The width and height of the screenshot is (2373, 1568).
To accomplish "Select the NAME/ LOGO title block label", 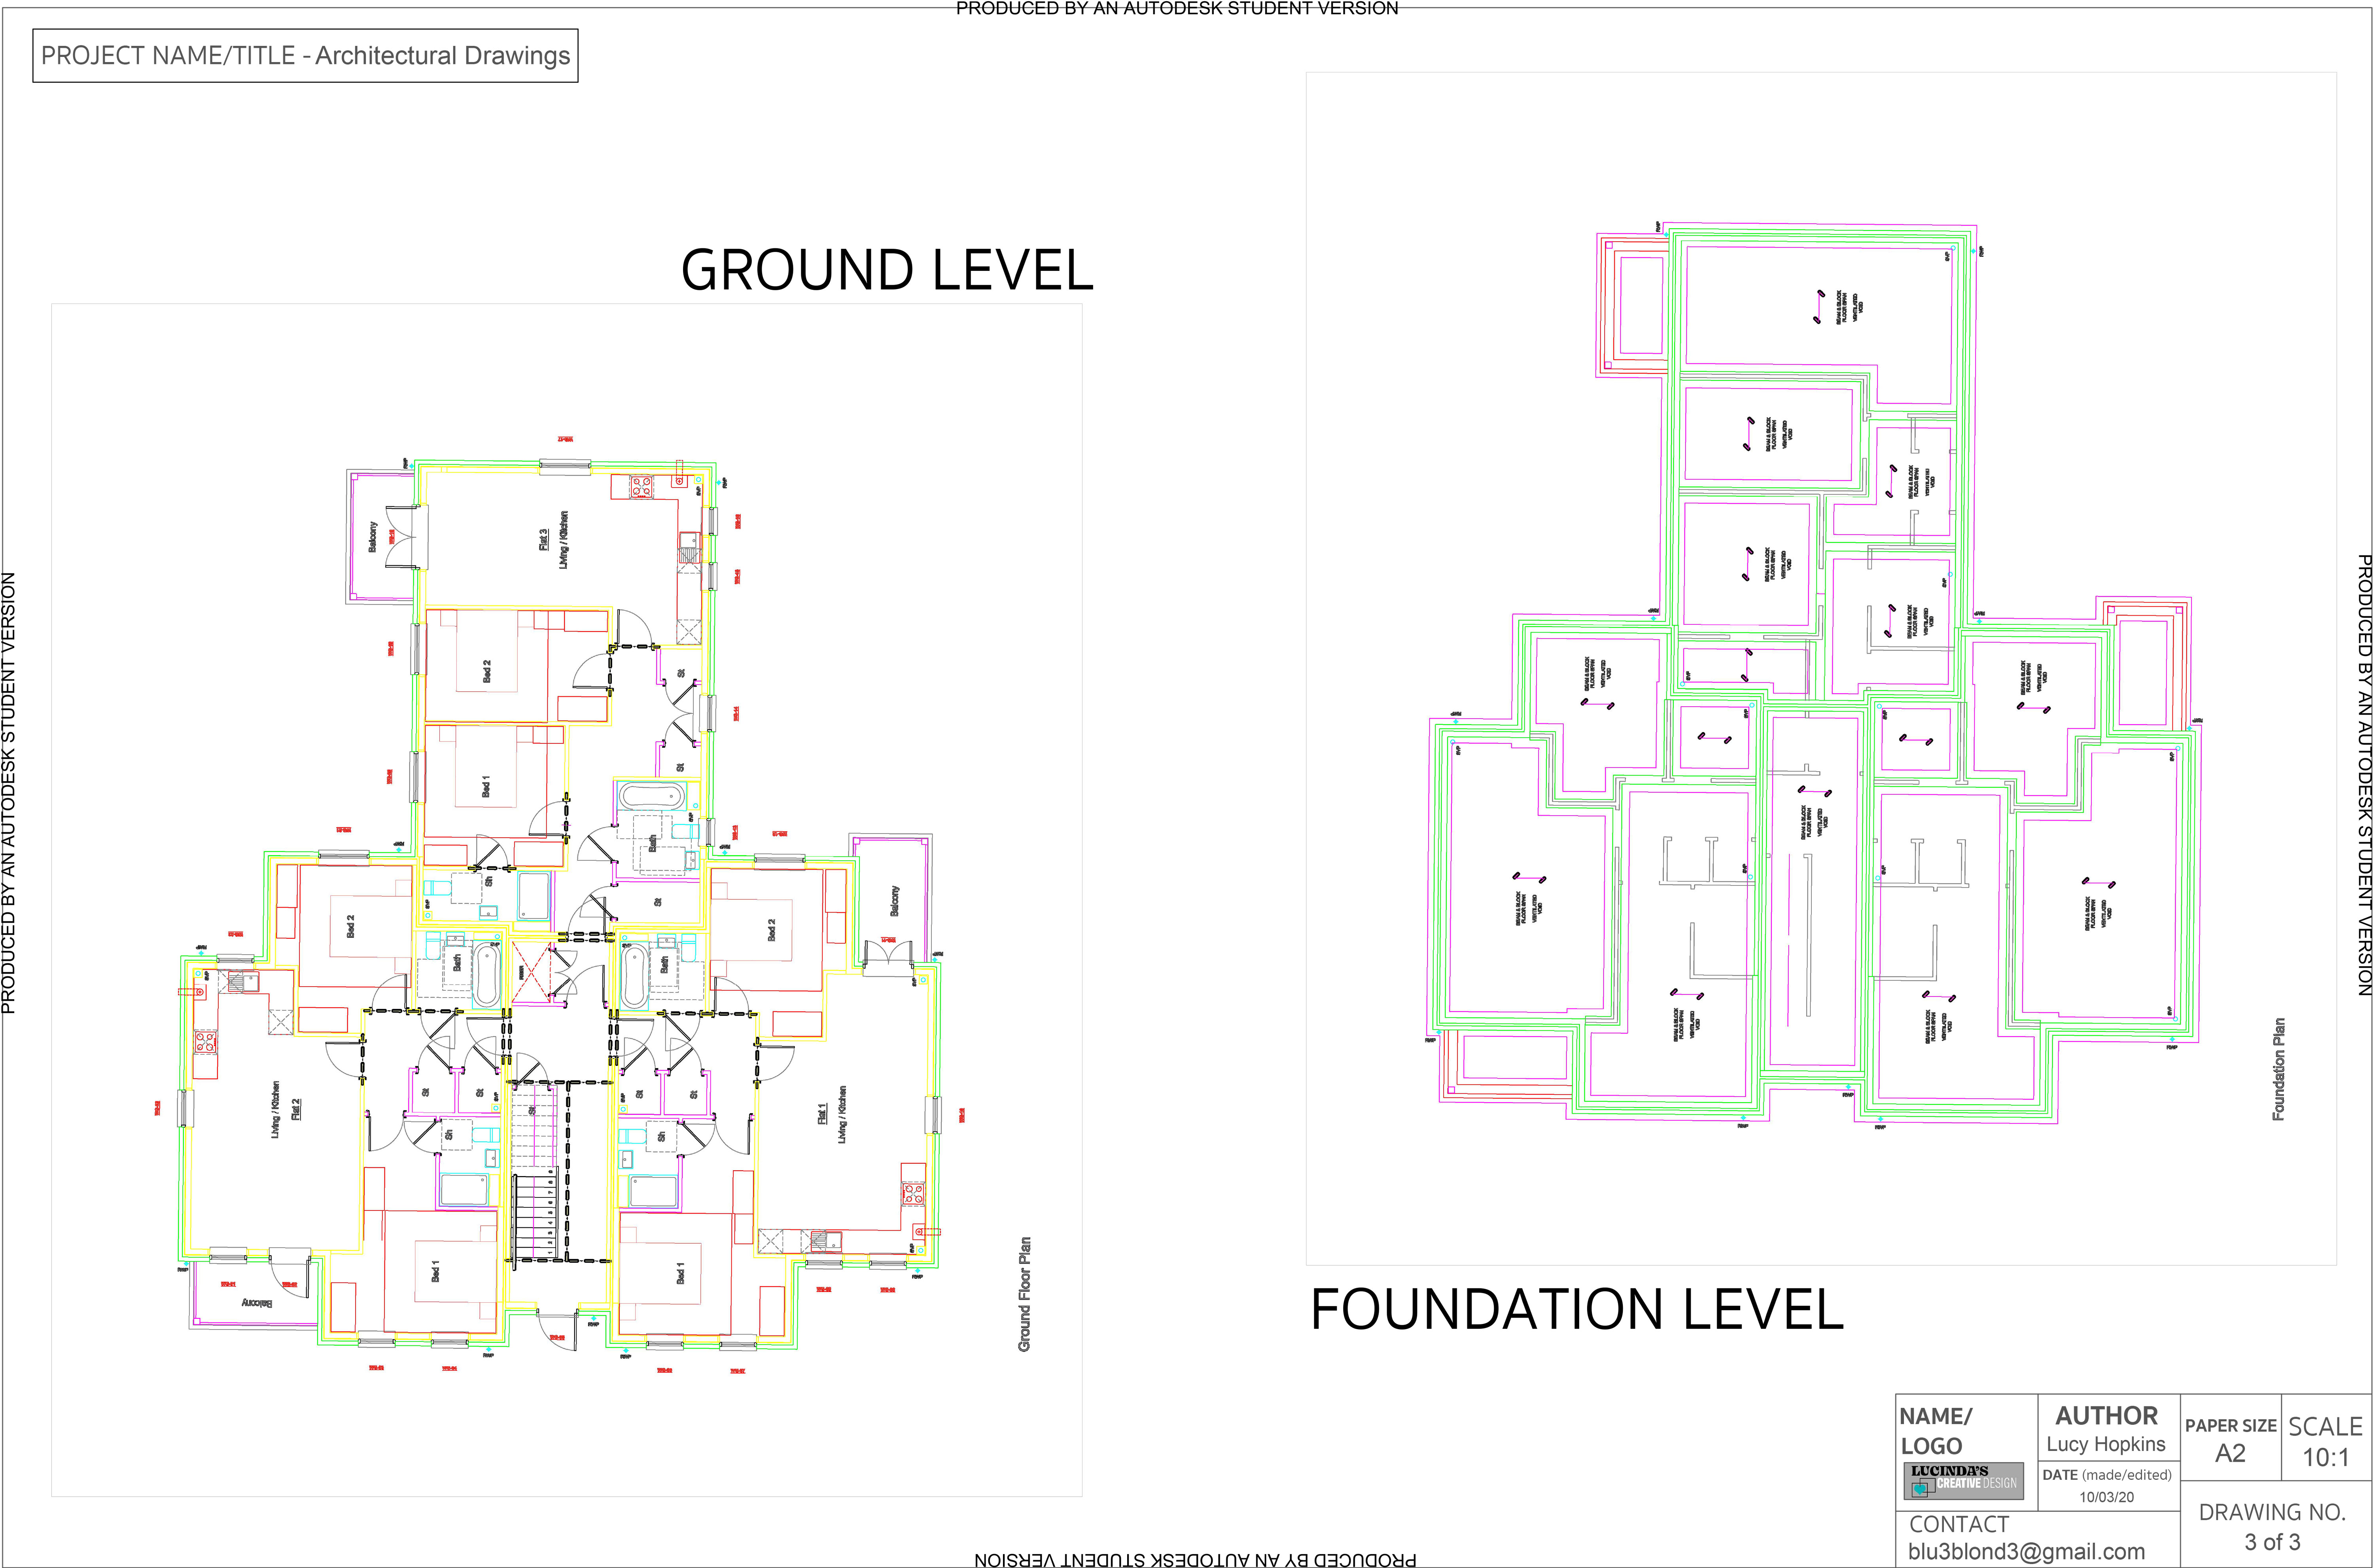I will point(1935,1431).
